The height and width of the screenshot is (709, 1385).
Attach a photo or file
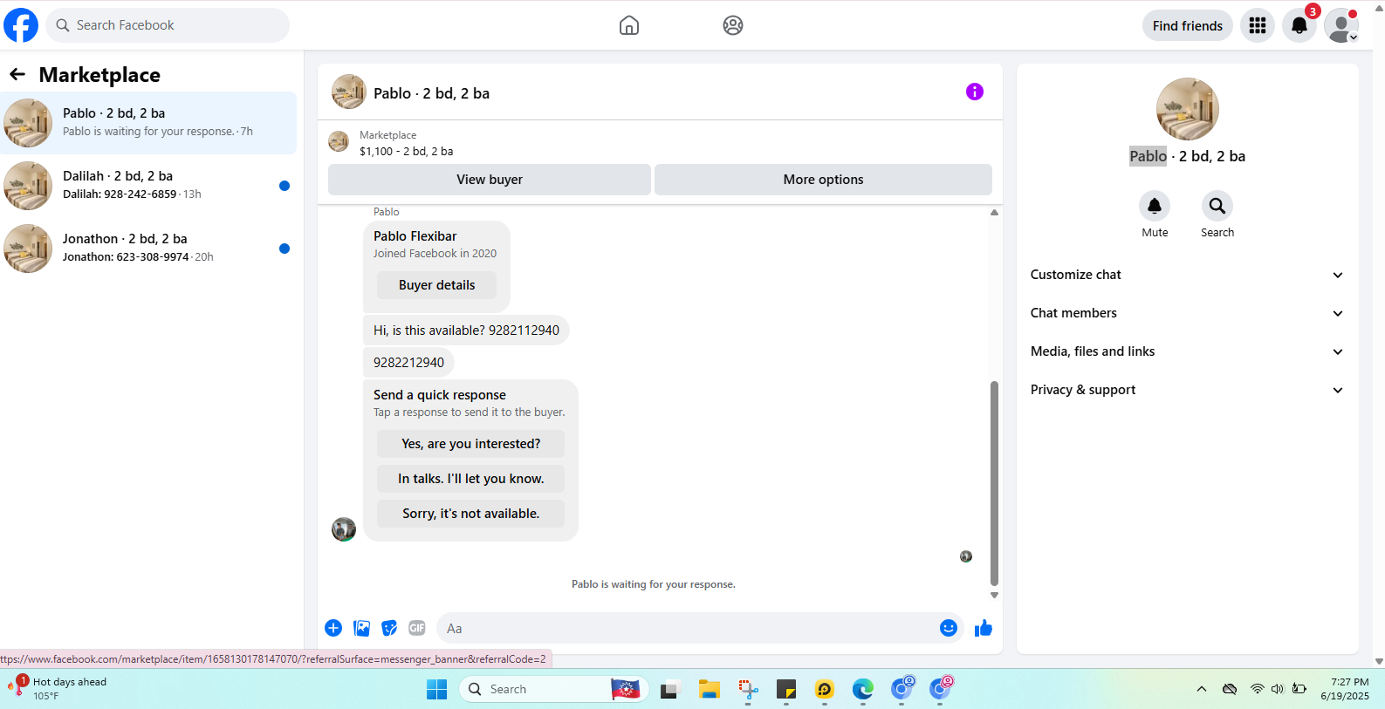[x=361, y=628]
